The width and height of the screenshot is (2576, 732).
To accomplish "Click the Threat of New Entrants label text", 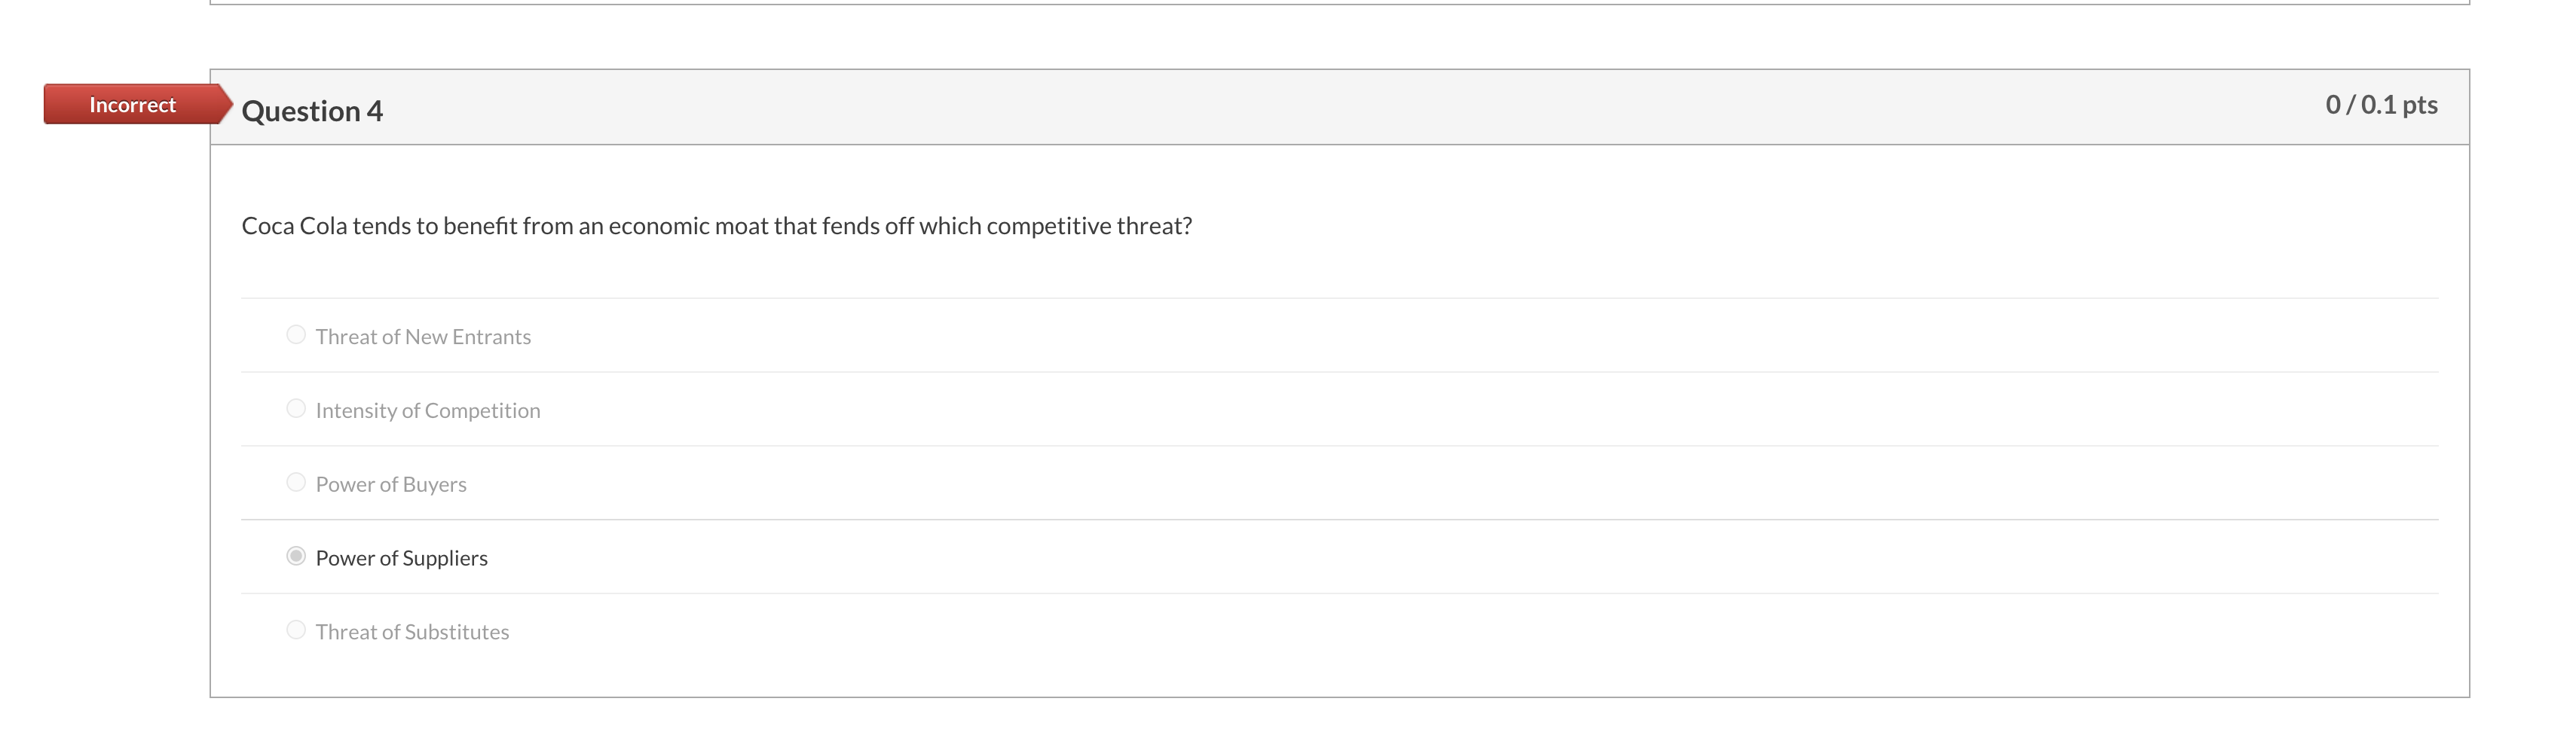I will [x=423, y=337].
